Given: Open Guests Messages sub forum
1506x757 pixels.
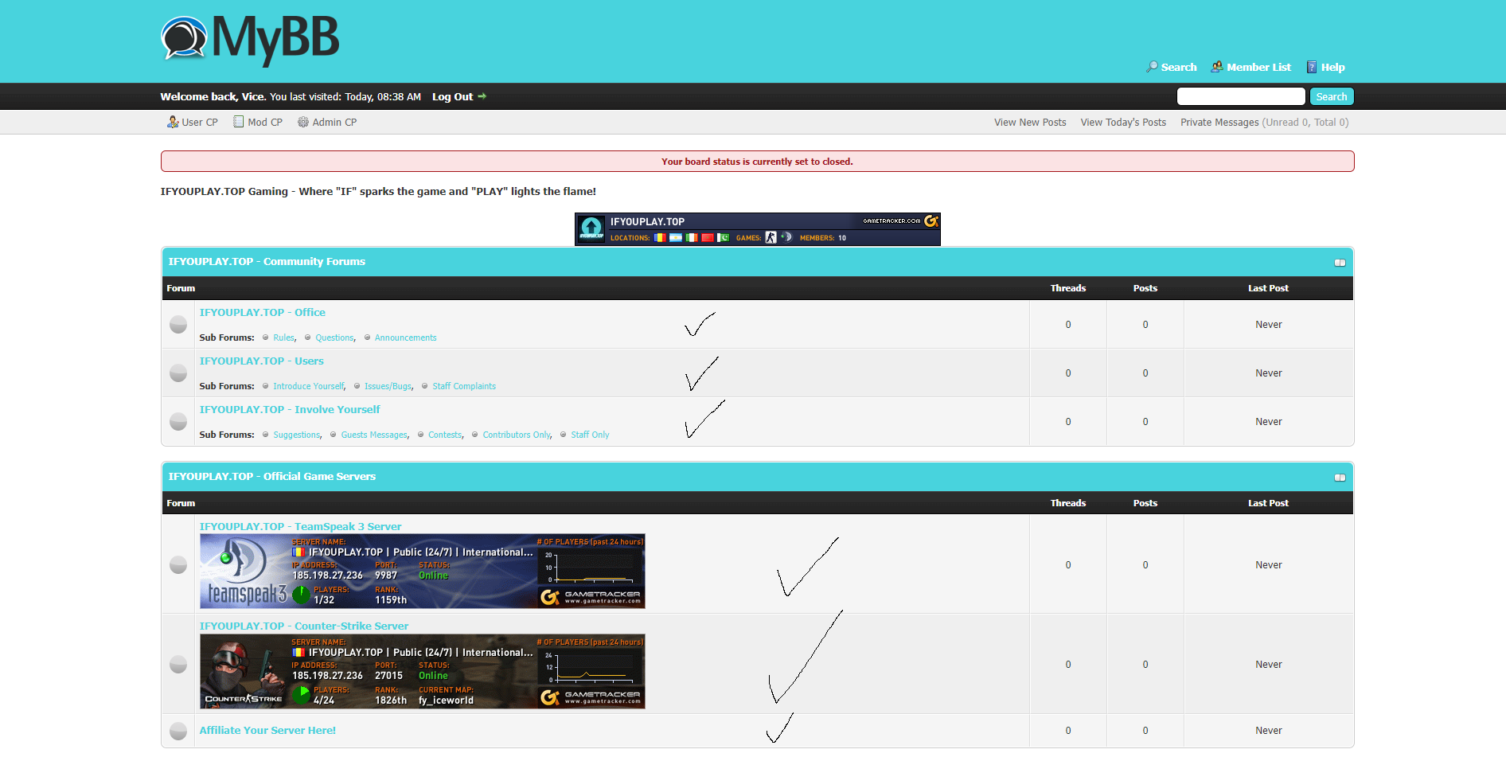Looking at the screenshot, I should pyautogui.click(x=375, y=435).
